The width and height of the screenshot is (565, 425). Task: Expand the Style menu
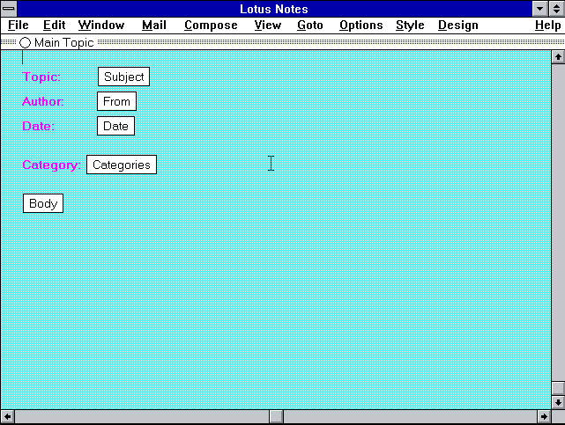(410, 26)
